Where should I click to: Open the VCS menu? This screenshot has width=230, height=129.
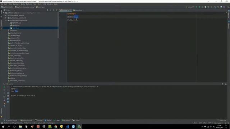pos(44,4)
